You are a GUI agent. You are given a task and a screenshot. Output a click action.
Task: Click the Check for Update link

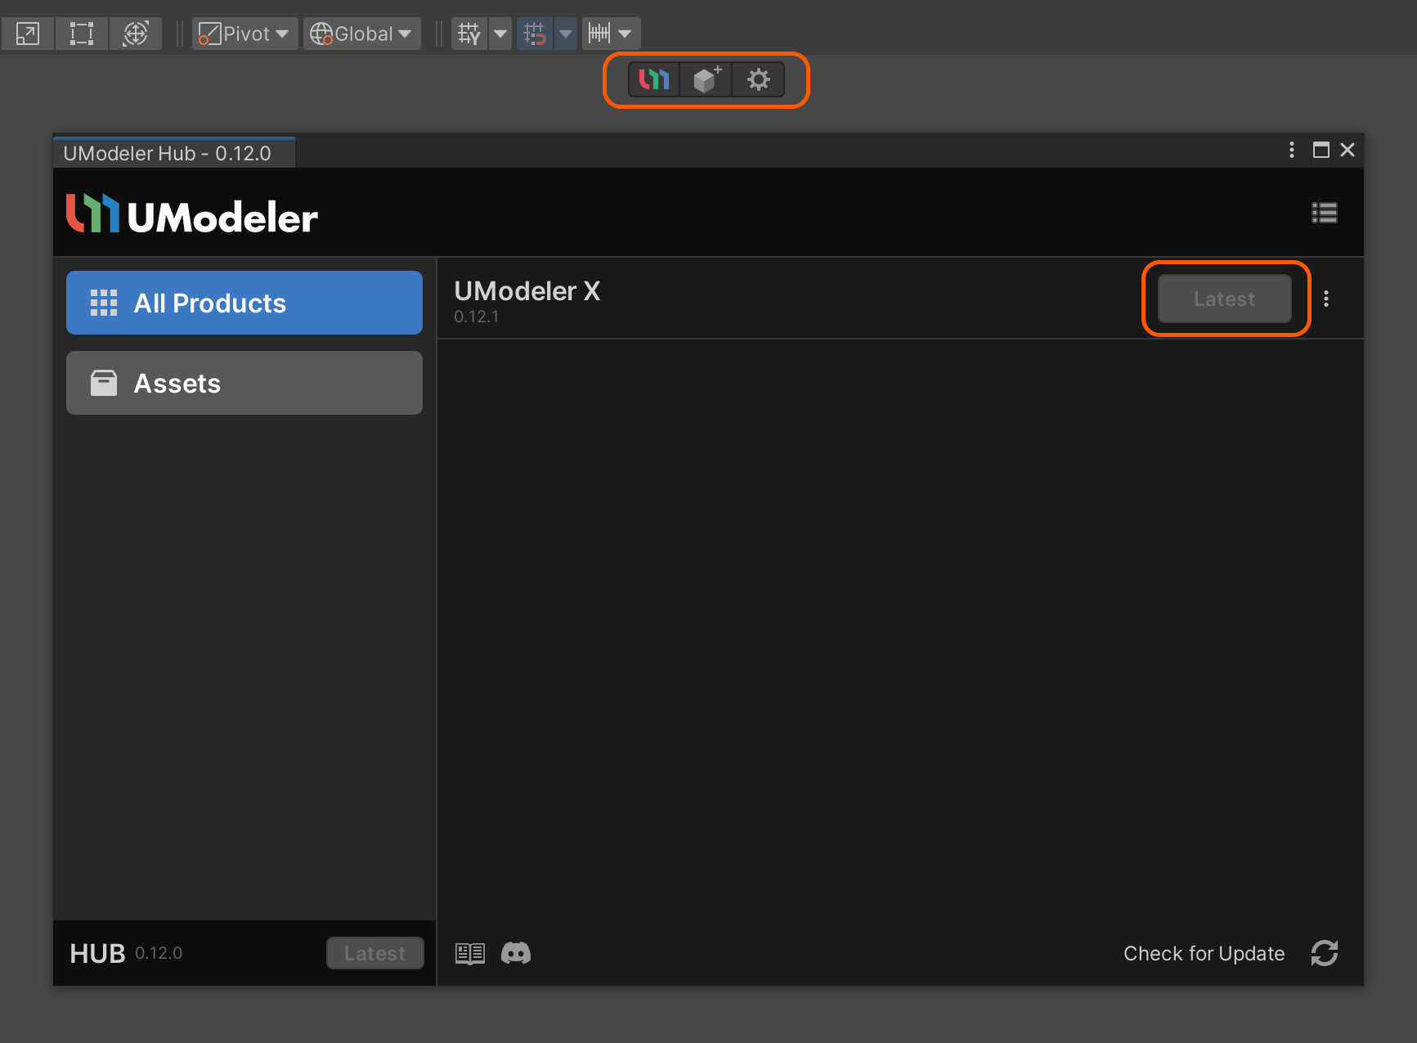[x=1204, y=953]
